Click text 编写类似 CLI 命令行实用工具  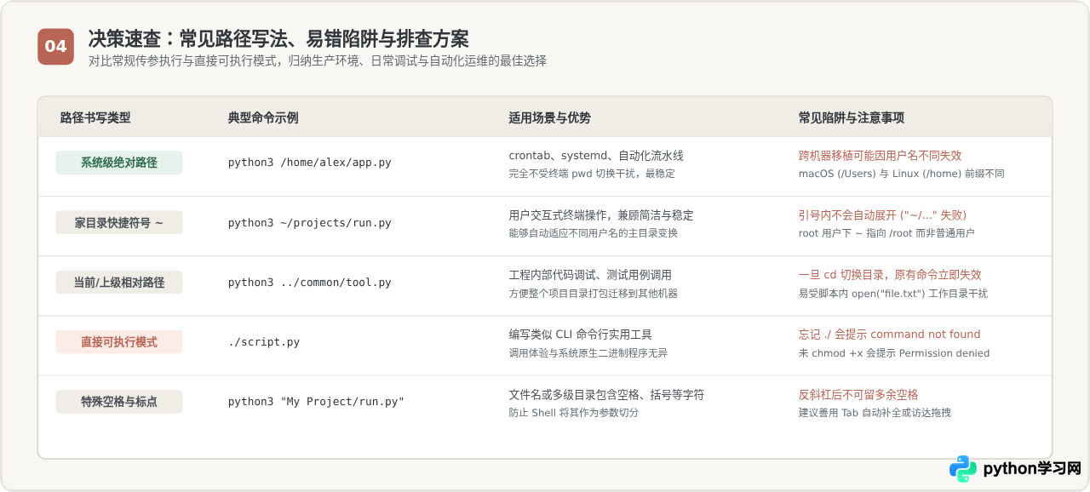(580, 335)
